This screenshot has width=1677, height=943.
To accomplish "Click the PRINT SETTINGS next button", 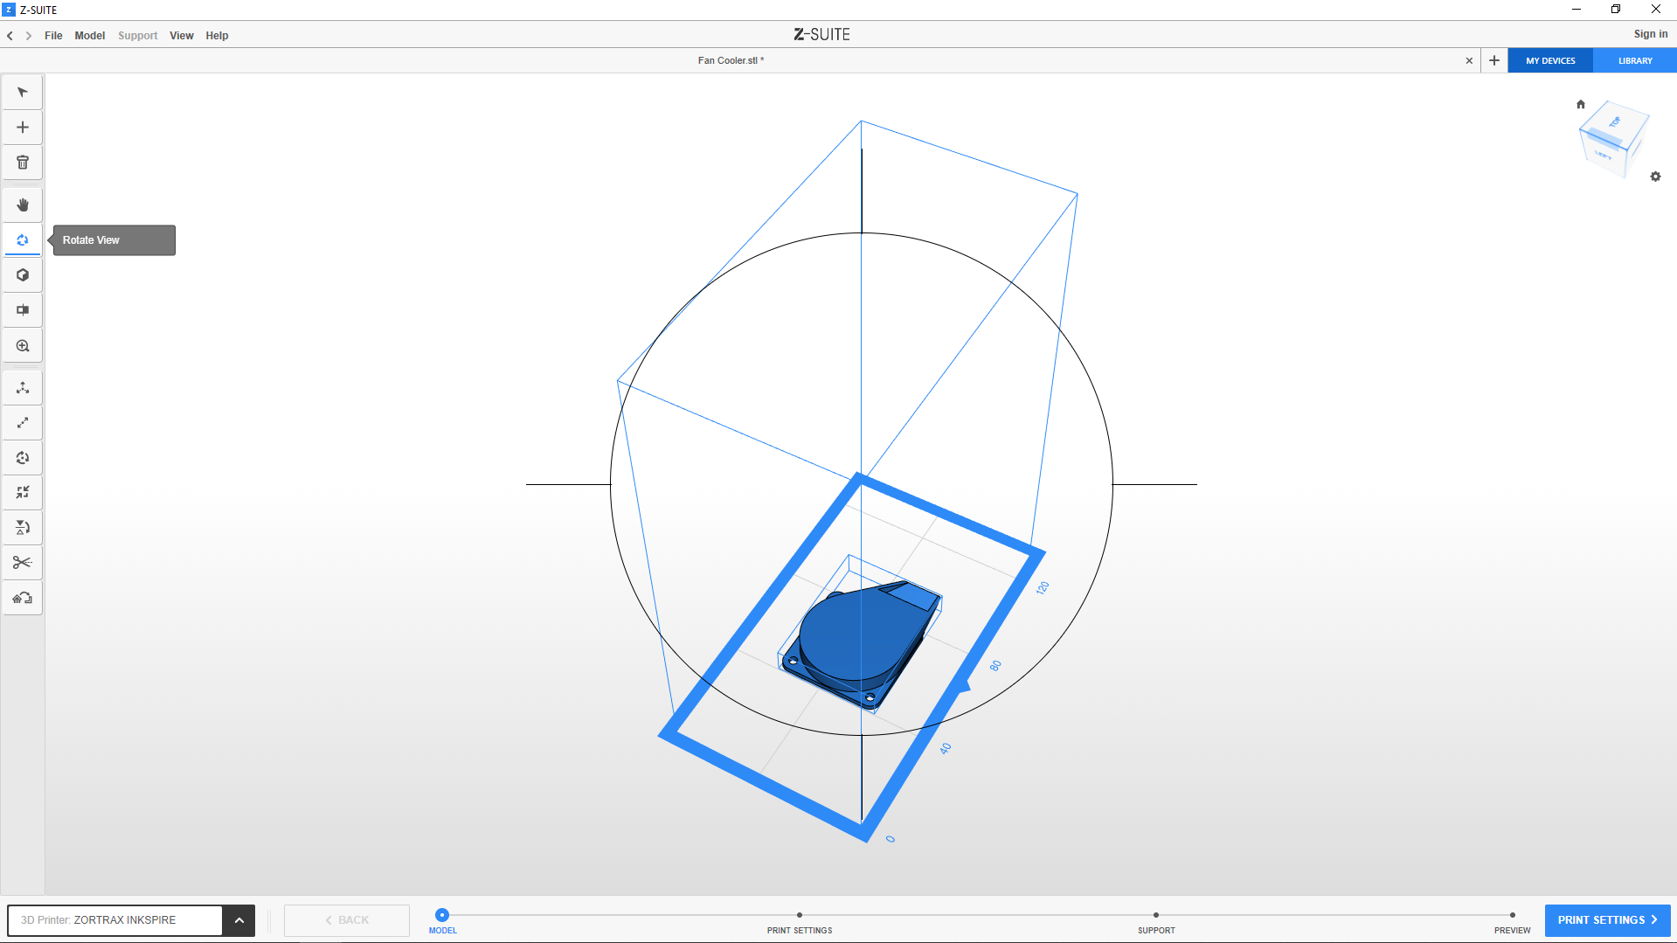I will (1606, 920).
